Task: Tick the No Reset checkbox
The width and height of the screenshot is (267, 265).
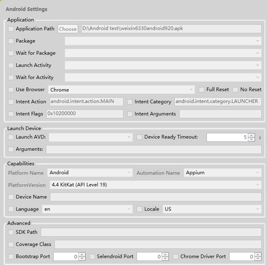Action: pyautogui.click(x=235, y=89)
